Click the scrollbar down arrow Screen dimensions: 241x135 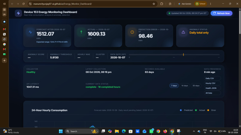click(x=240, y=126)
